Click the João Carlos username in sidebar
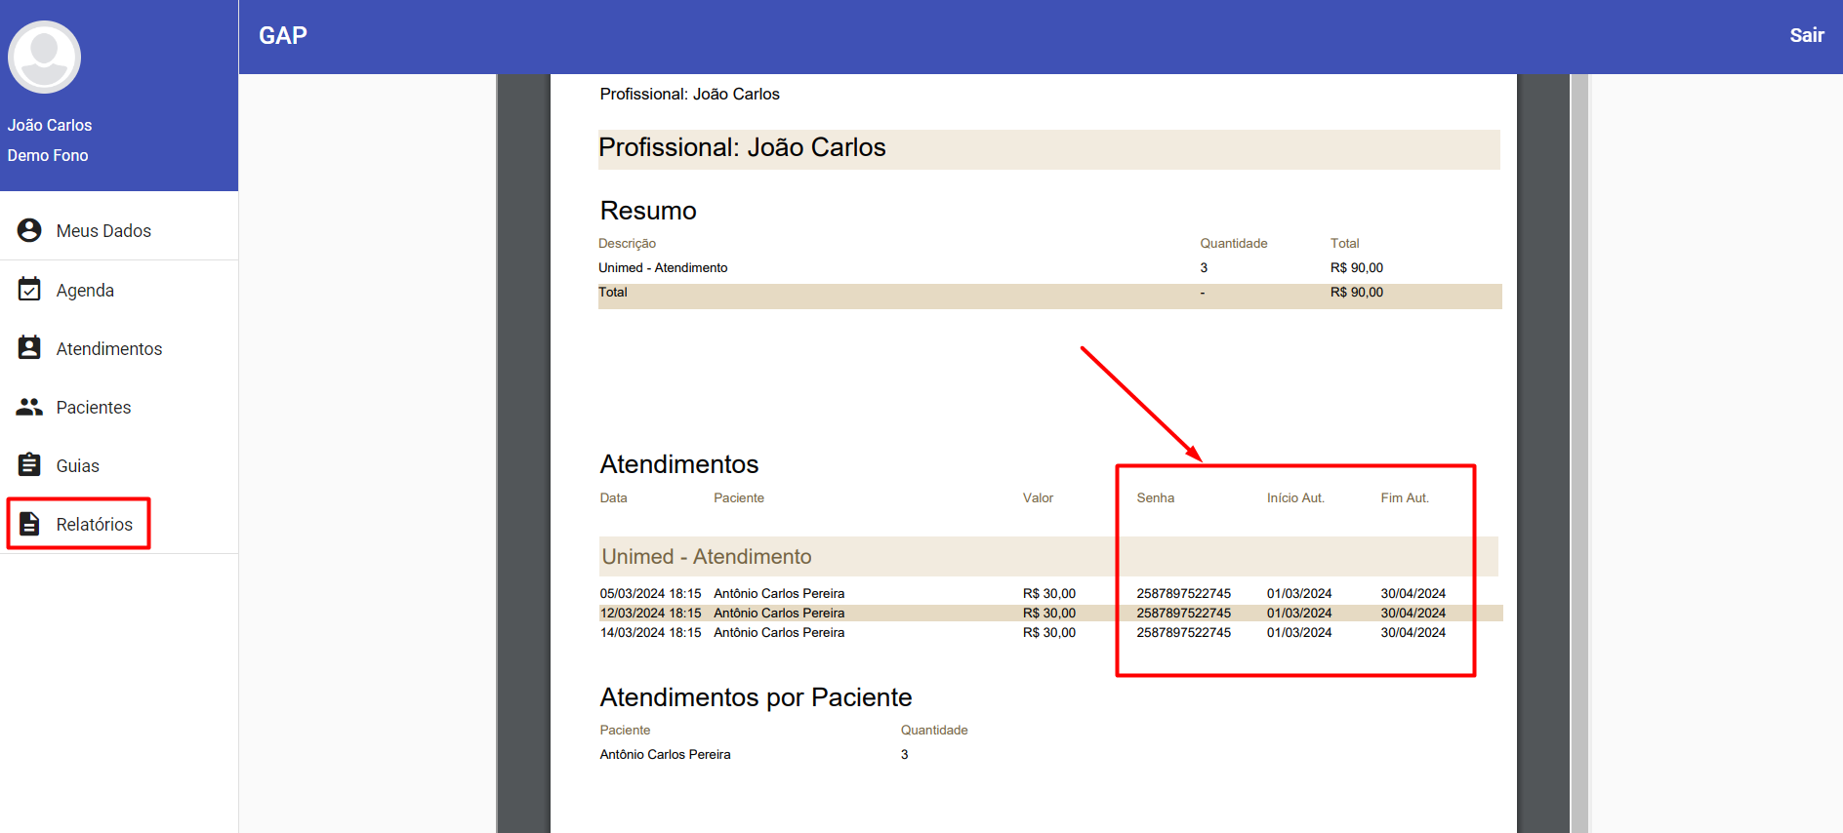The height and width of the screenshot is (833, 1843). [50, 125]
